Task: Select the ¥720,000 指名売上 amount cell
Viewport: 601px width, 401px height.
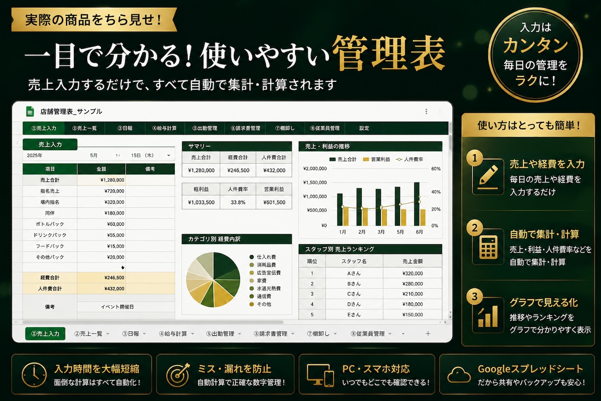Action: click(101, 191)
